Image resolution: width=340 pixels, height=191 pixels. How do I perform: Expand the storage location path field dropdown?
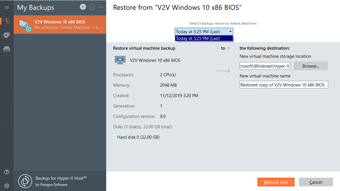tap(288, 66)
